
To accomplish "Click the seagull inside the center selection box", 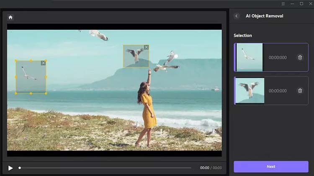I will pos(135,55).
